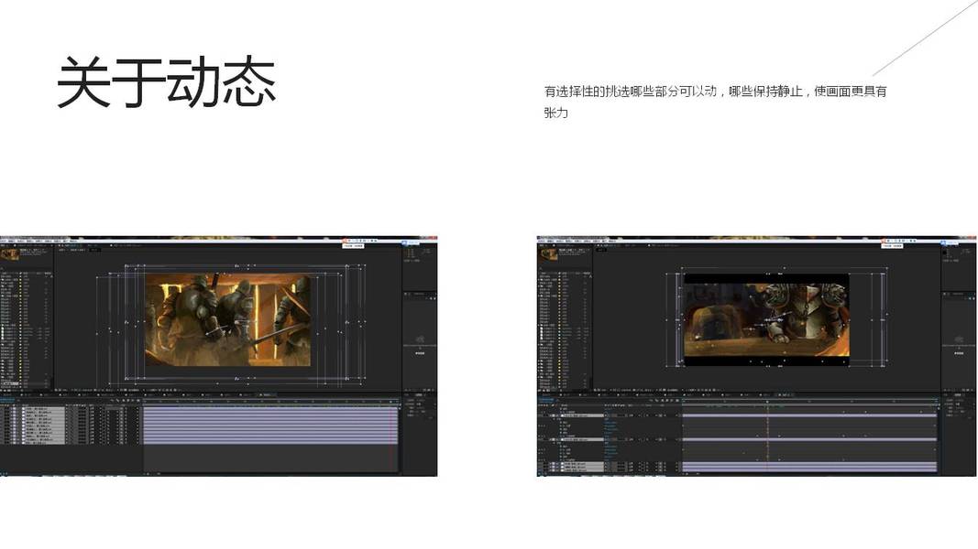Viewport: 978px width, 549px height.
Task: Click the paragraph starting 有选择性的挑选哪些部分可以动
Action: [716, 102]
